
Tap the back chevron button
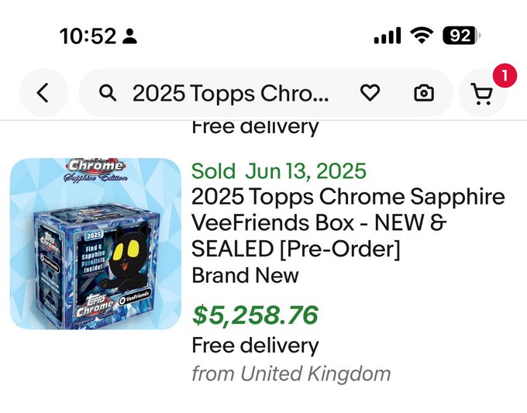(43, 93)
